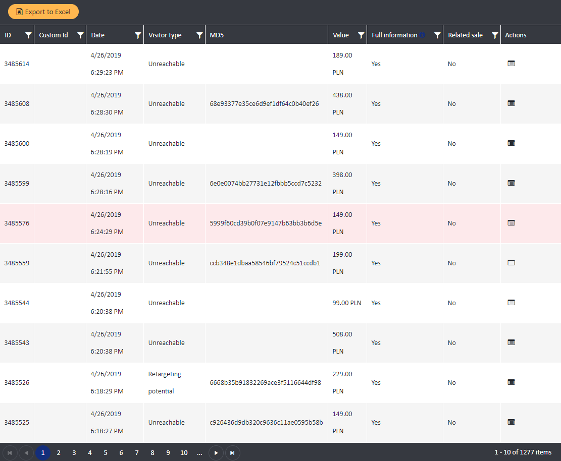
Task: Click the Full information info icon
Action: coord(422,35)
